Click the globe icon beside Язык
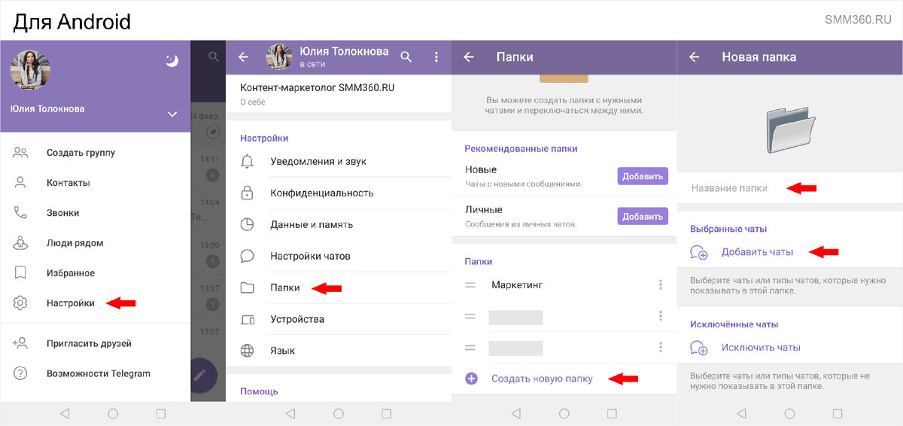Screen dimensions: 903x426 click(247, 351)
